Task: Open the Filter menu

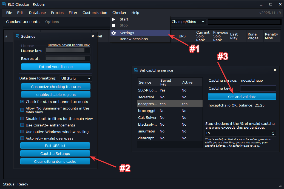Action: [x=73, y=13]
